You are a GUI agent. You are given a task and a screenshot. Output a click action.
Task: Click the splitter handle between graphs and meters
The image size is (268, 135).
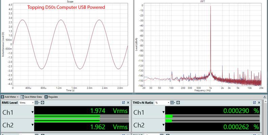tap(134, 94)
